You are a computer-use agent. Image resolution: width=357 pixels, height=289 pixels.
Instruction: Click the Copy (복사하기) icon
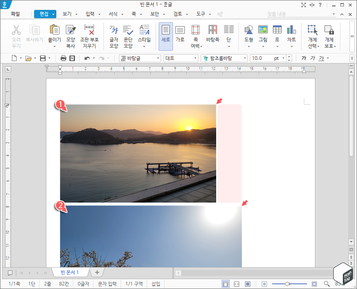(35, 30)
